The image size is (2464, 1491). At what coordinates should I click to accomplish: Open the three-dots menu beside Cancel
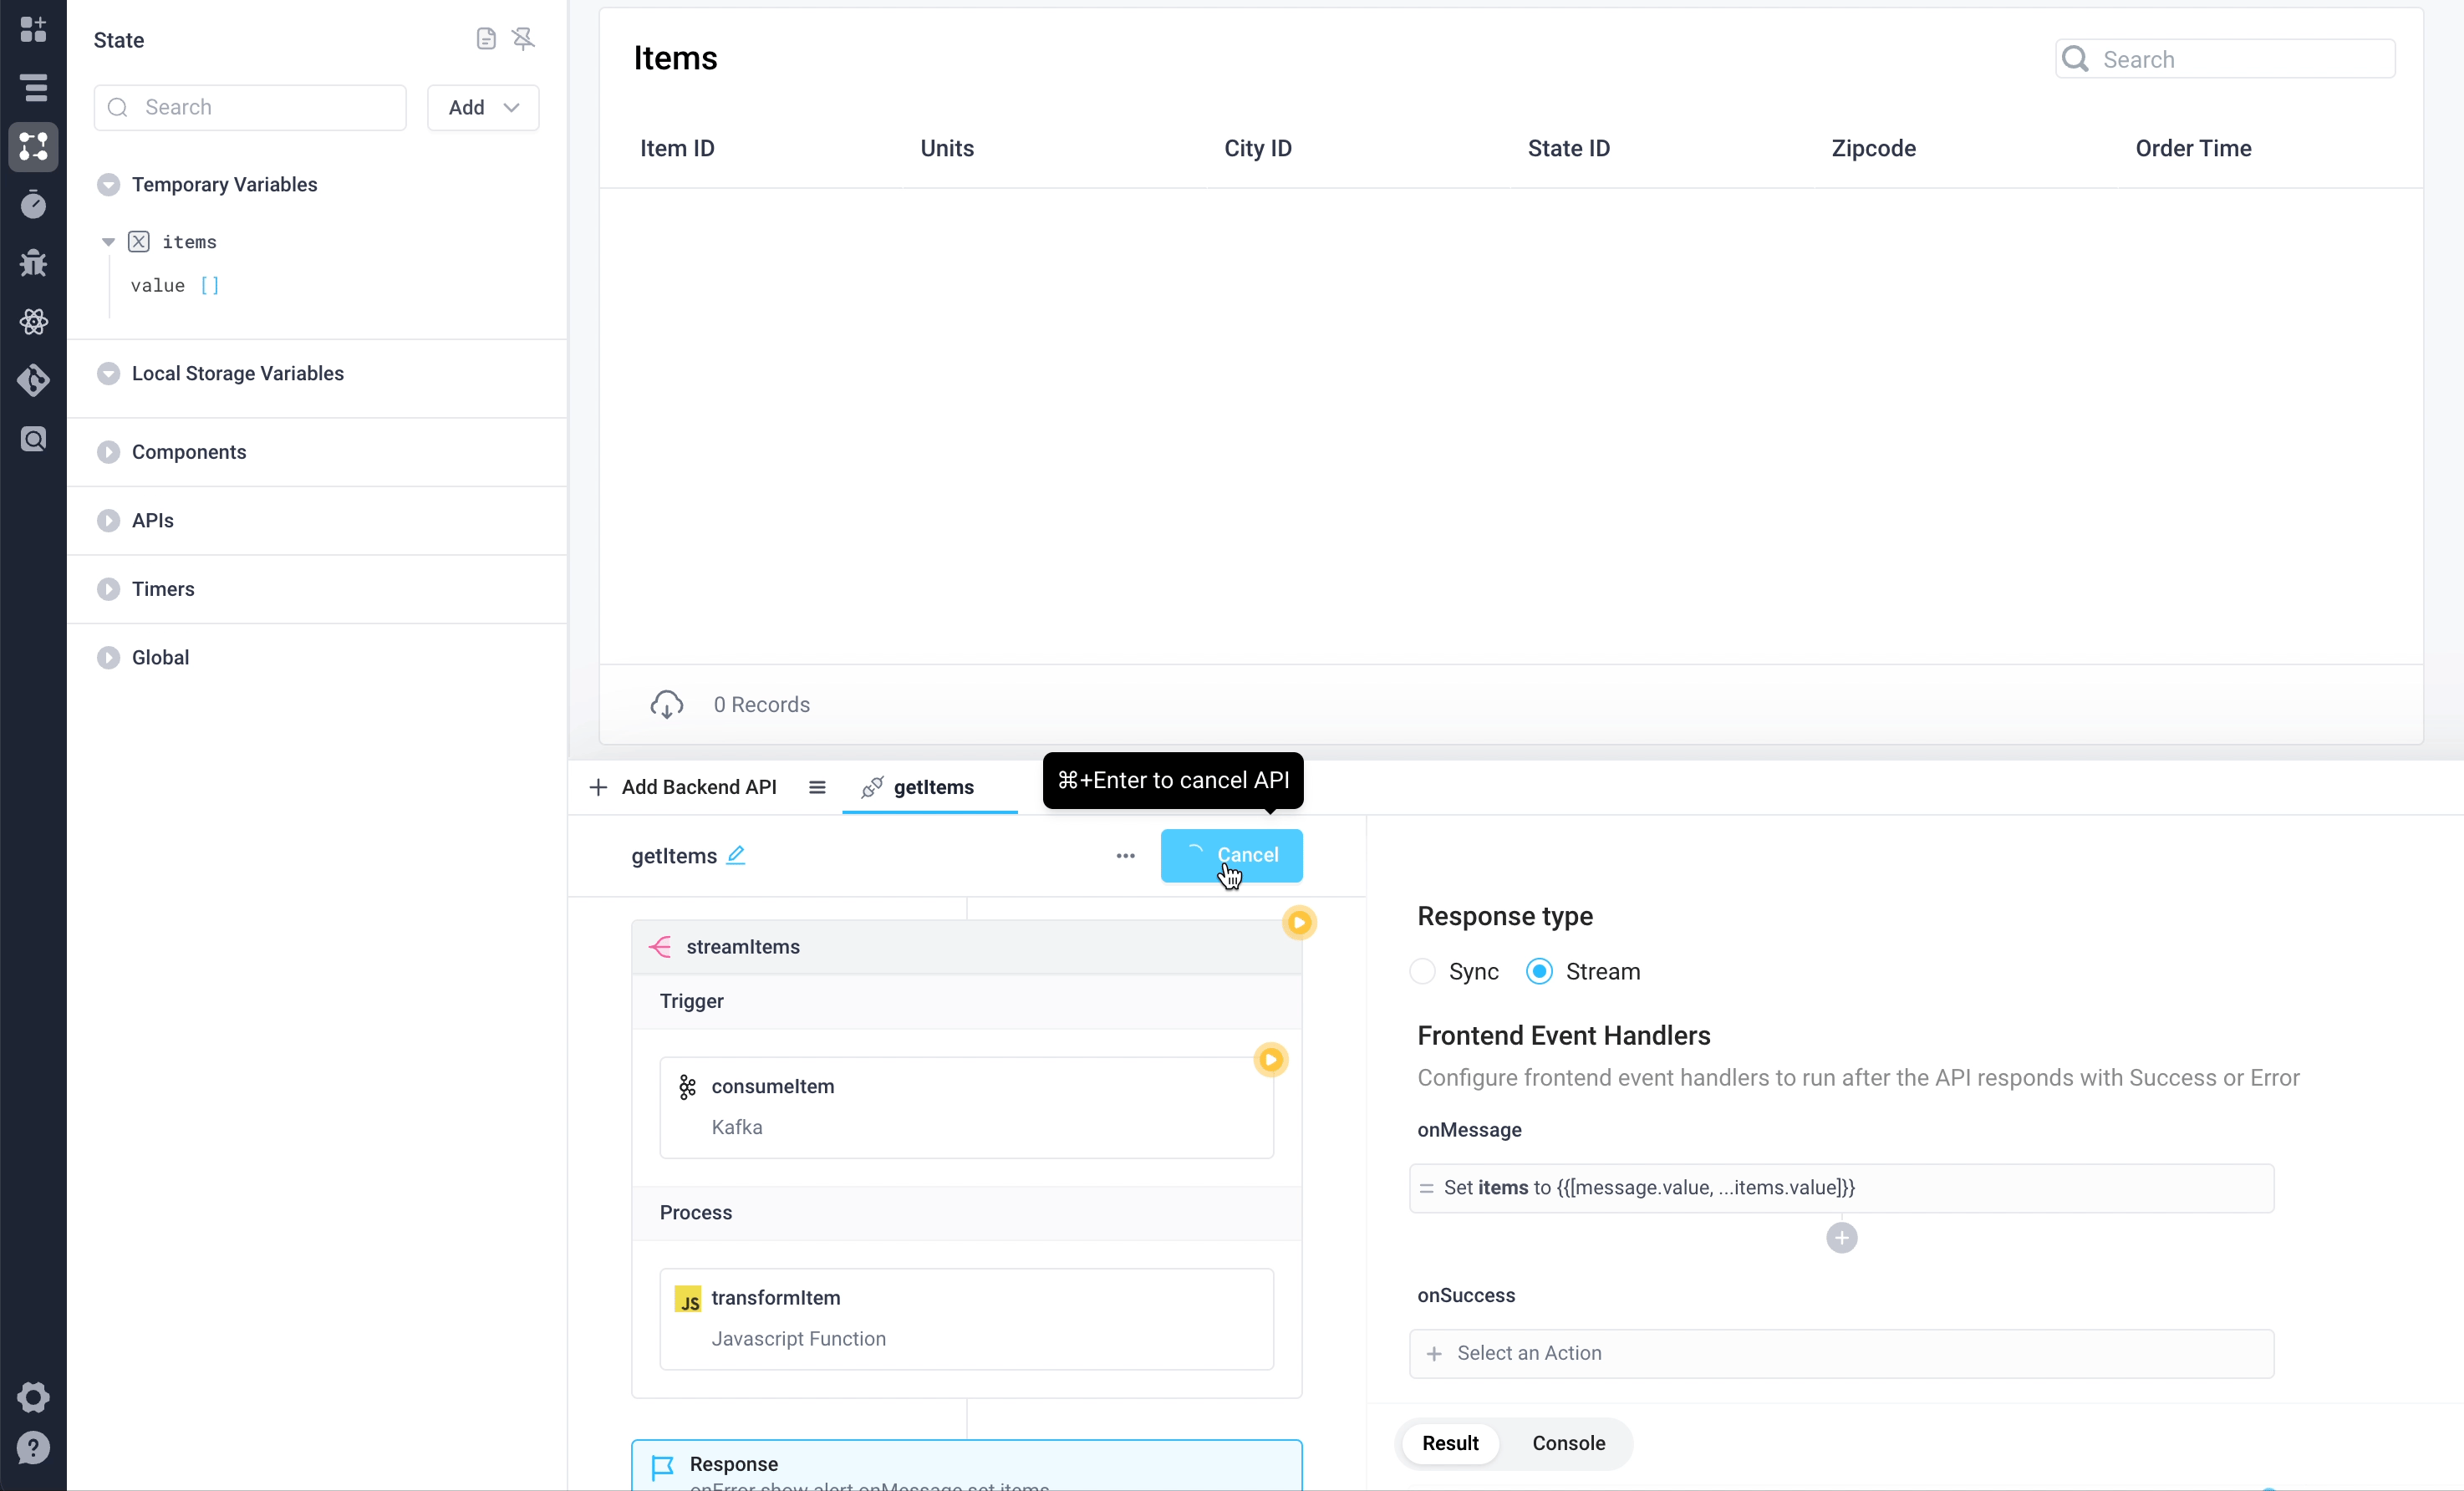(1125, 856)
